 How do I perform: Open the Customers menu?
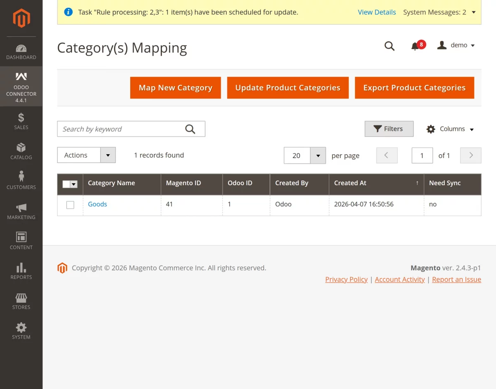[21, 181]
